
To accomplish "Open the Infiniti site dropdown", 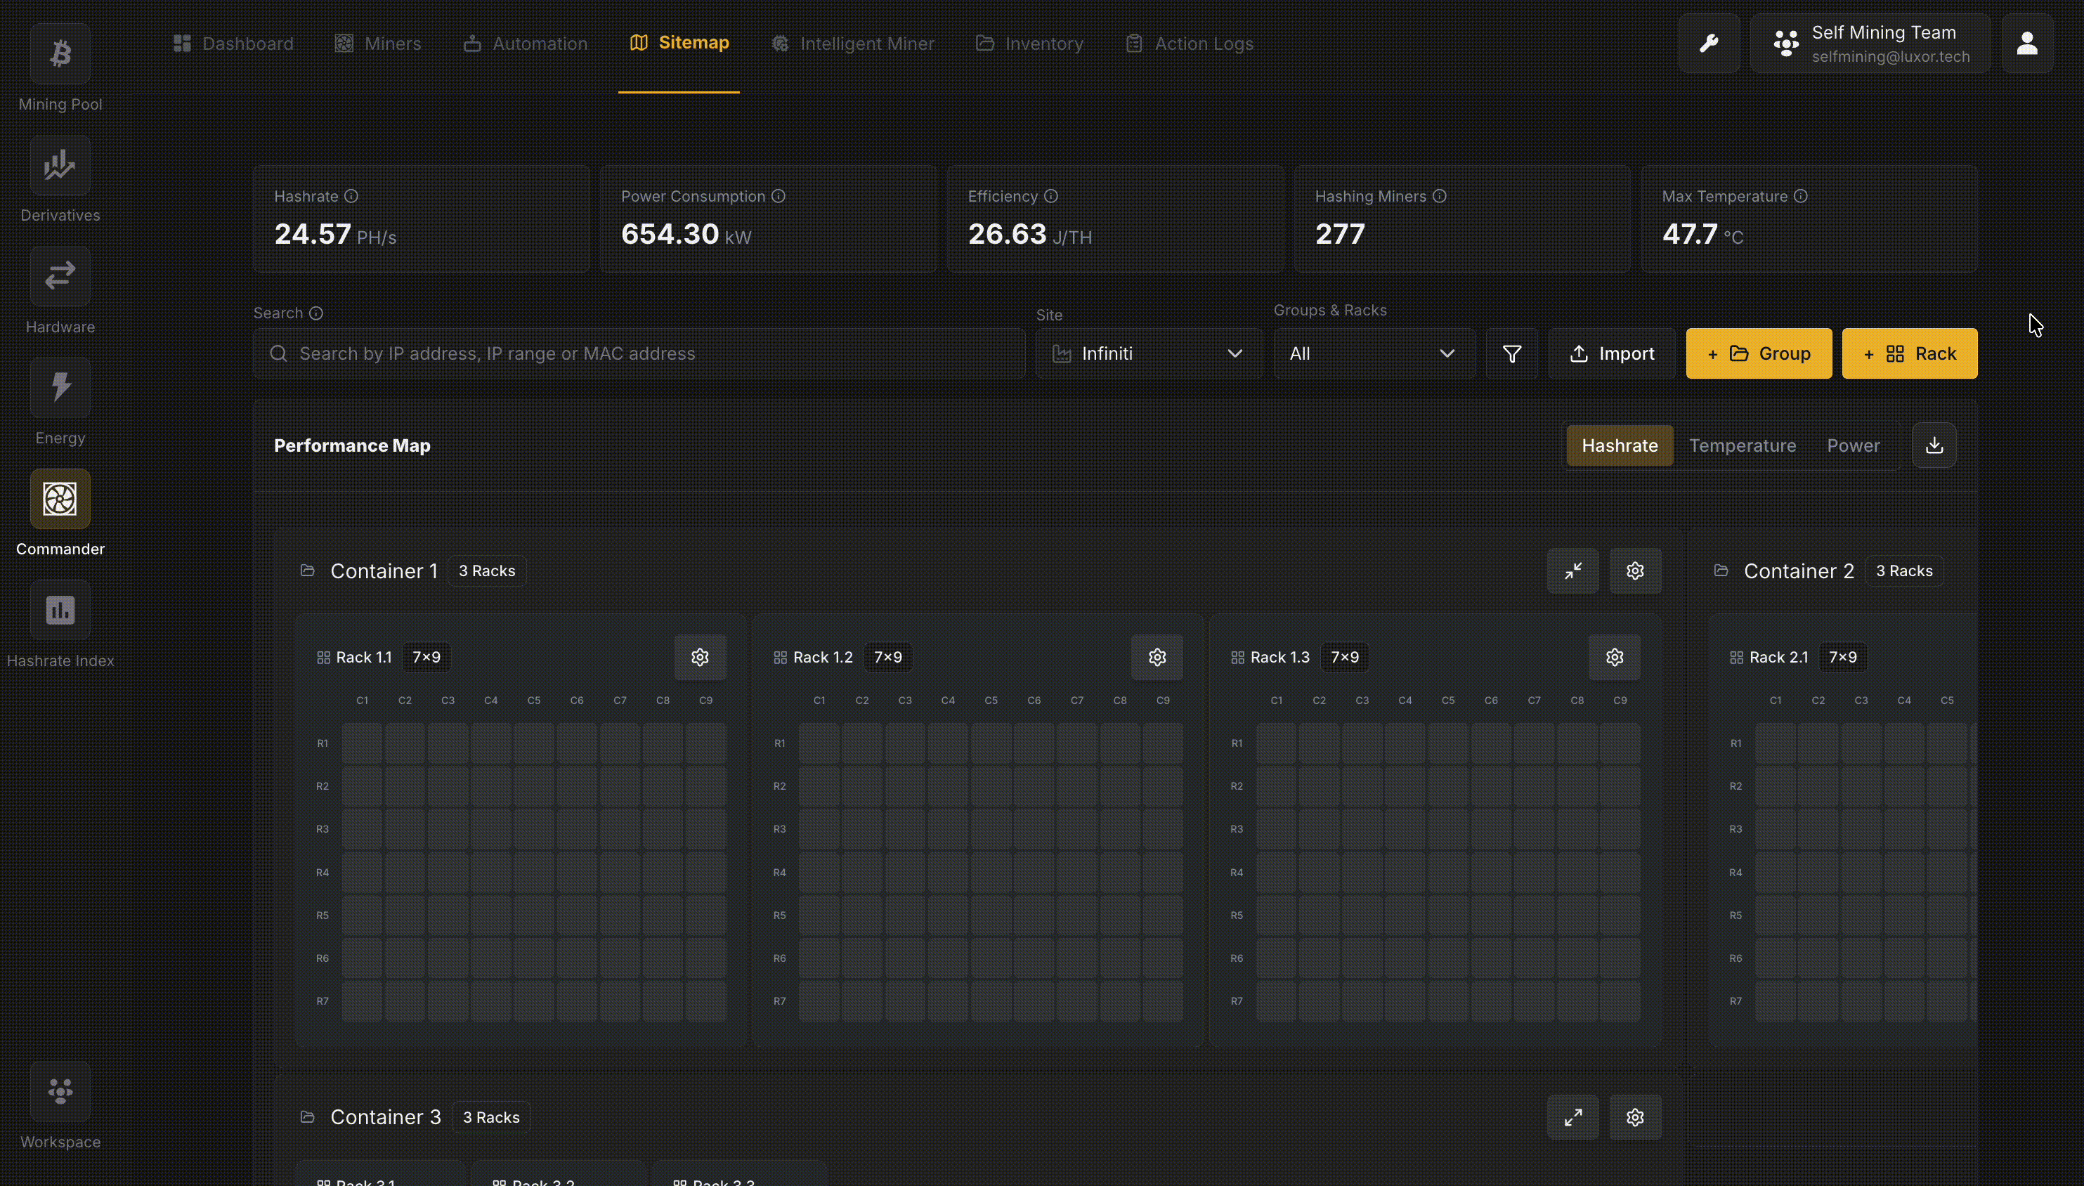I will click(x=1148, y=353).
